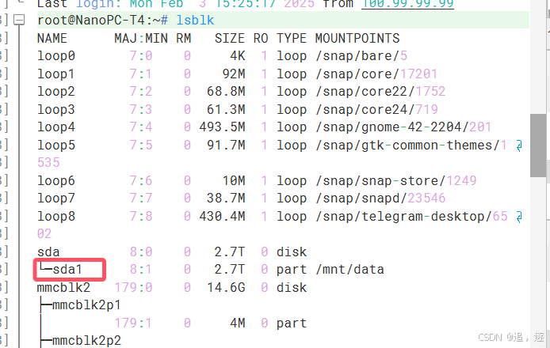Click the '61.3M' size value

[x=226, y=110]
